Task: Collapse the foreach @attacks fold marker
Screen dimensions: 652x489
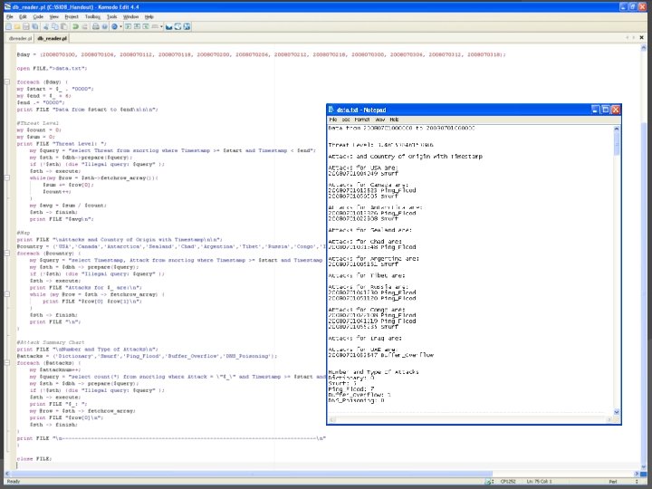Action: tap(6, 364)
